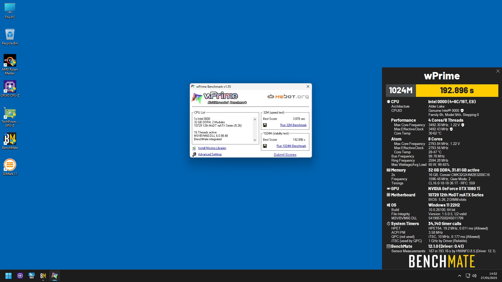This screenshot has height=282, width=502.
Task: Open clock and date 14:52 panel
Action: pyautogui.click(x=489, y=276)
